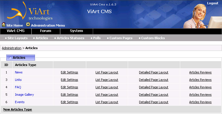This screenshot has height=114, width=222.
Task: Open Custom Blocks submenu item
Action: (153, 38)
